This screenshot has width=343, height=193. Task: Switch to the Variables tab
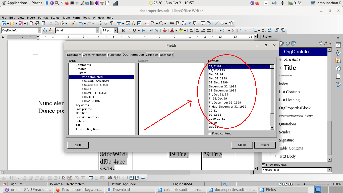(x=152, y=55)
